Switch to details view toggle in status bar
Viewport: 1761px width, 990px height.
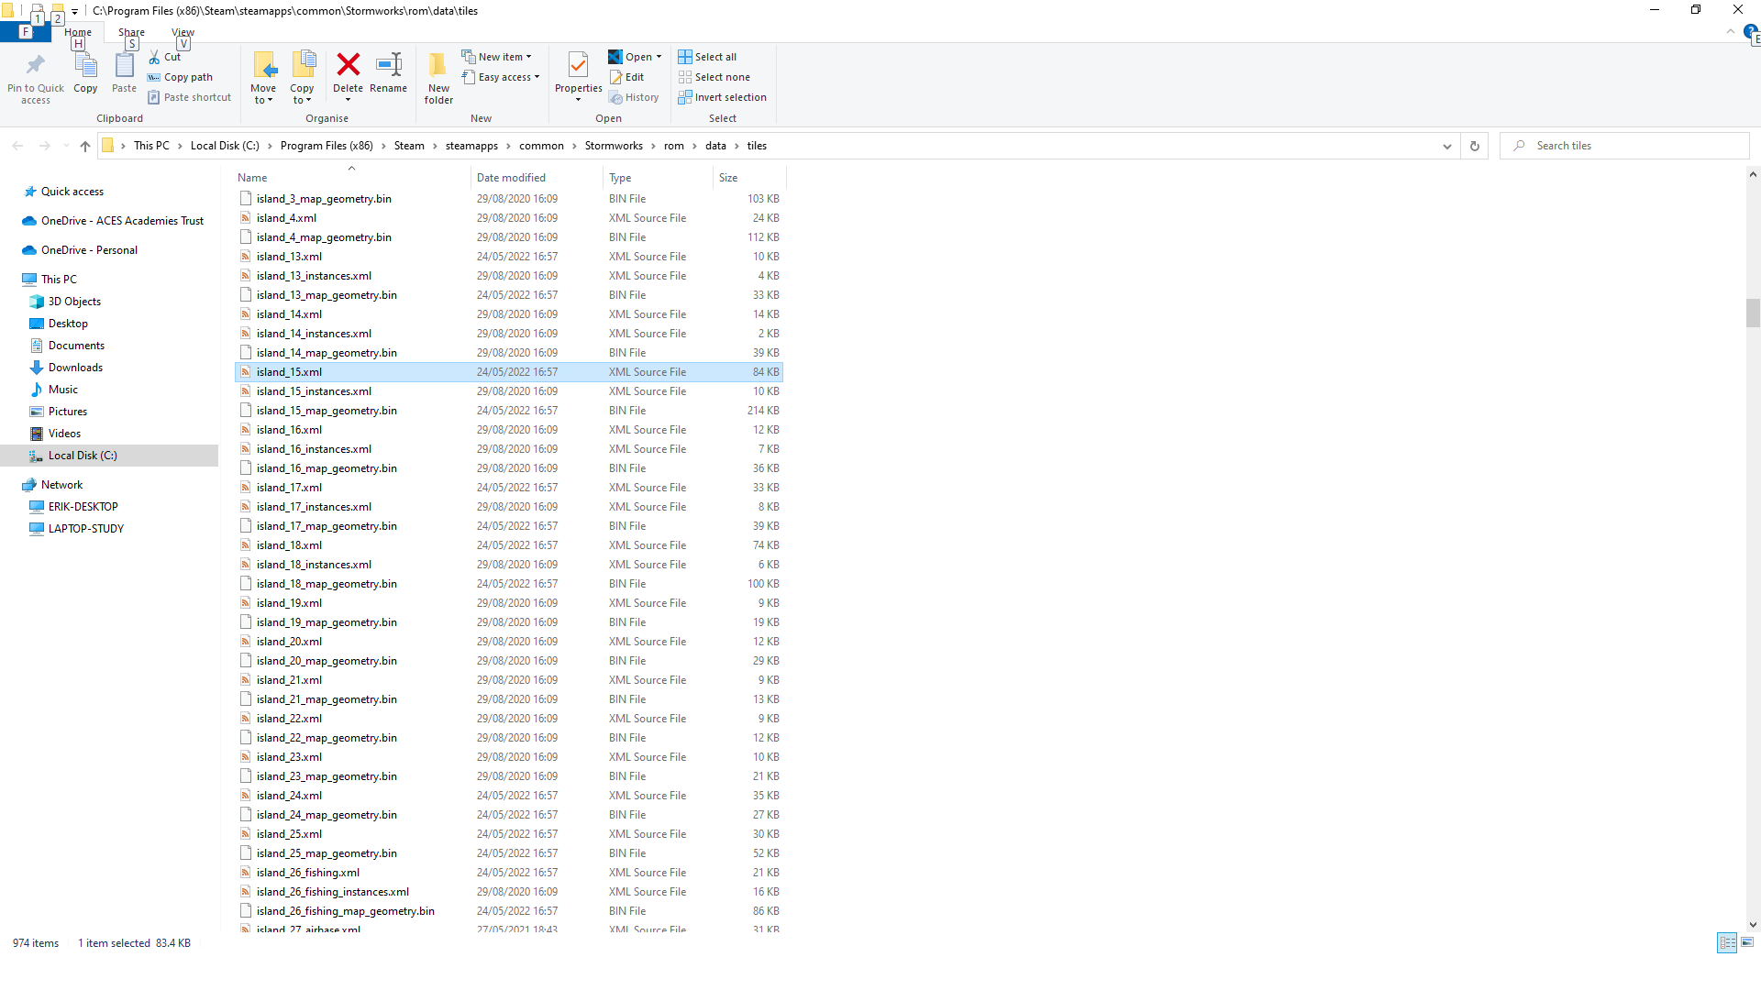(x=1727, y=942)
